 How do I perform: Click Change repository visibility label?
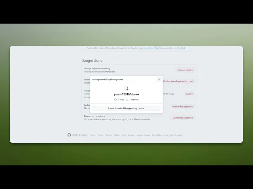click(x=97, y=69)
